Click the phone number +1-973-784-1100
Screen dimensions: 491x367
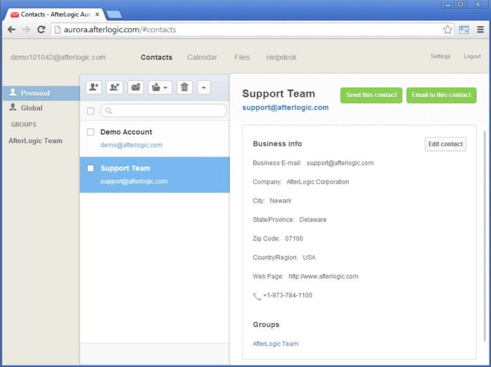tap(287, 295)
